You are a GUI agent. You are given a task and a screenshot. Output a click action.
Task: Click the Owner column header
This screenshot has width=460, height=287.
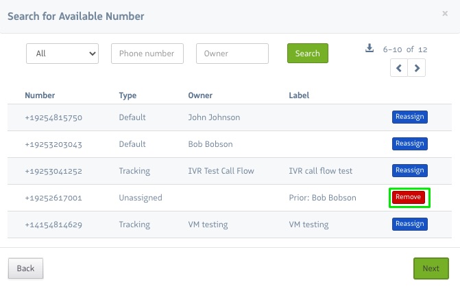coord(200,95)
